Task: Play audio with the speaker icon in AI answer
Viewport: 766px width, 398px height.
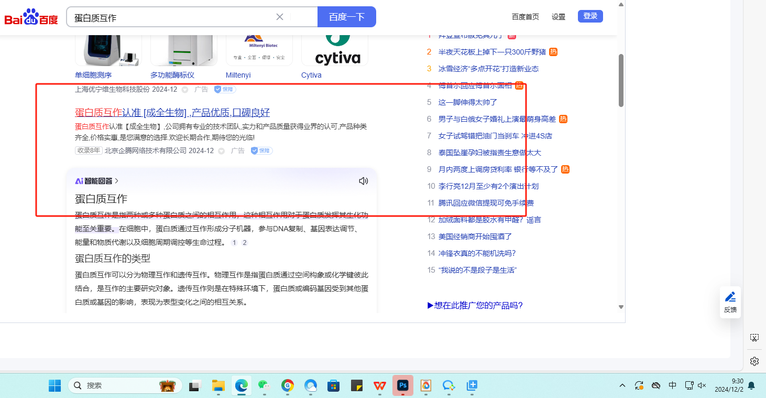Action: pyautogui.click(x=363, y=181)
